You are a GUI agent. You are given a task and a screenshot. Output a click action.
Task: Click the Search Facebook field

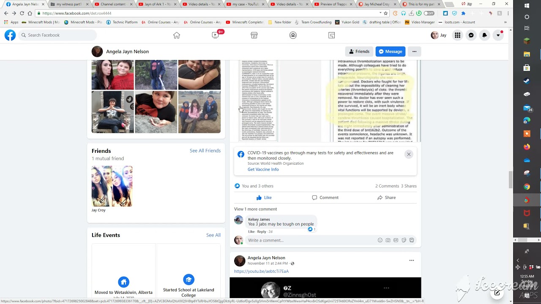(x=57, y=35)
